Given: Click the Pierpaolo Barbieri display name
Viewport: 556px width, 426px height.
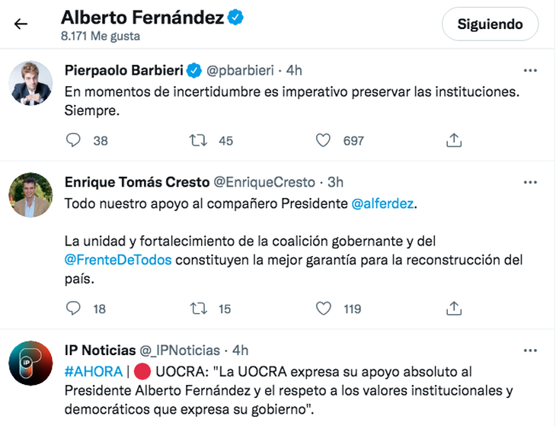Looking at the screenshot, I should [123, 70].
